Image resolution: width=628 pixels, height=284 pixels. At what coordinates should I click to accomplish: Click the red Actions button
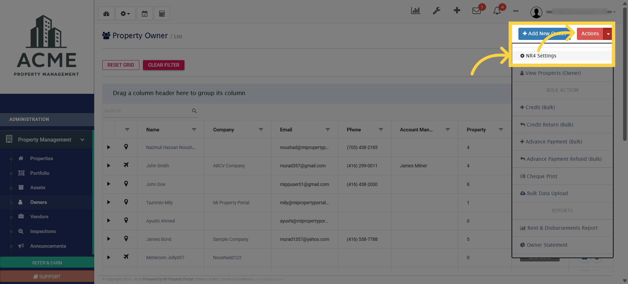click(590, 34)
